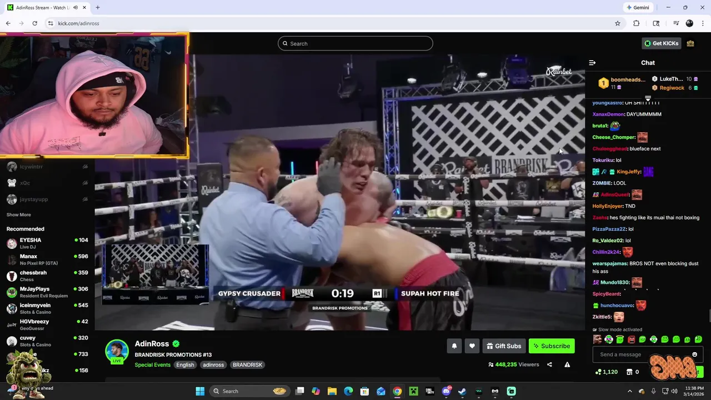This screenshot has height=400, width=711.
Task: Report stream using warning triangle icon
Action: [x=567, y=364]
